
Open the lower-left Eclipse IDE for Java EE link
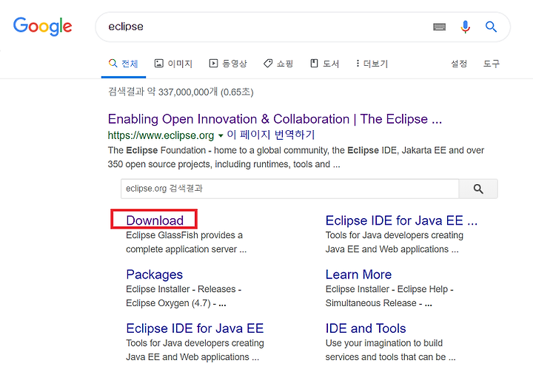(195, 328)
